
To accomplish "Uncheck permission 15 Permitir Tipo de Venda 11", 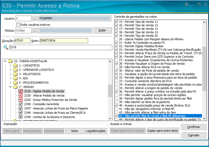I will click(117, 22).
